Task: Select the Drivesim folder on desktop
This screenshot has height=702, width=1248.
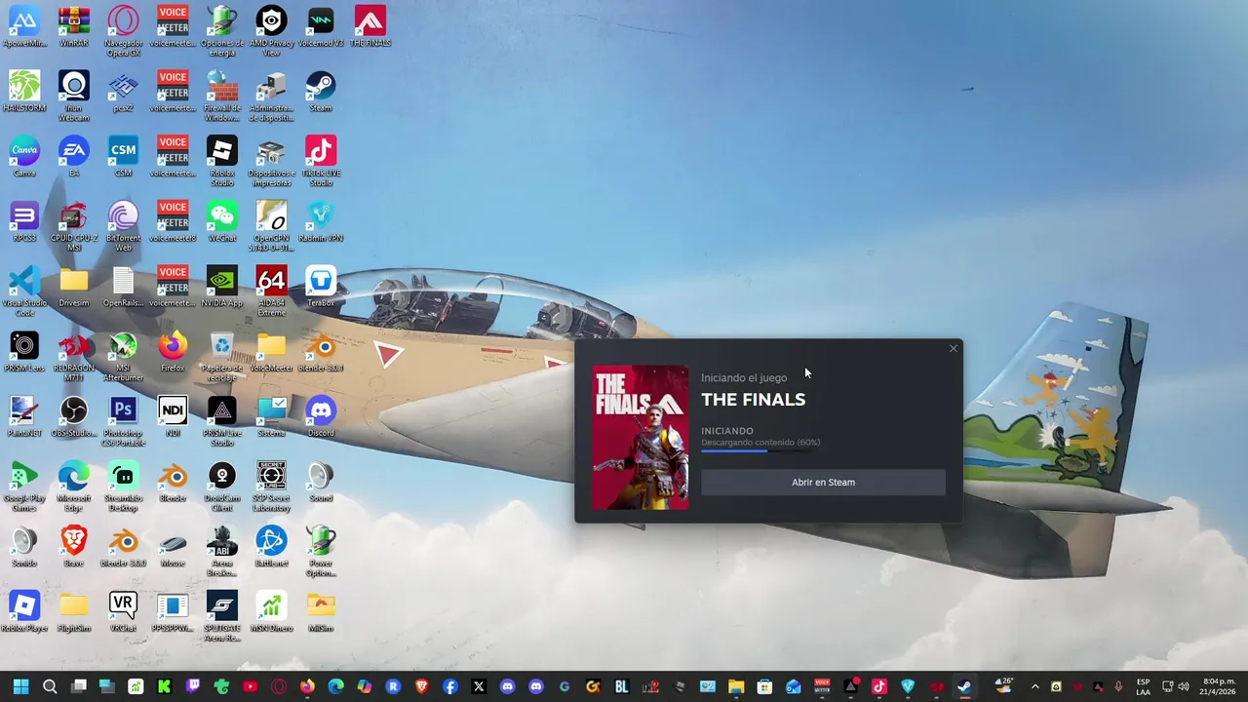Action: coord(74,287)
